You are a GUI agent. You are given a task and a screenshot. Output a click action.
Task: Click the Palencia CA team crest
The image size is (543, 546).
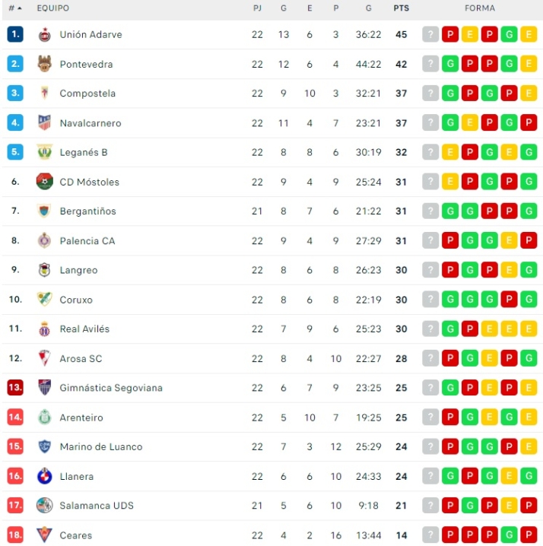point(44,241)
